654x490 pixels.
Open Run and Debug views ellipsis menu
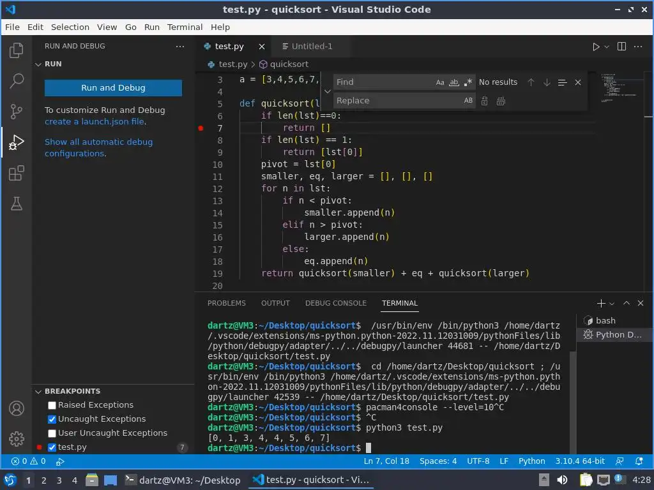tap(179, 46)
